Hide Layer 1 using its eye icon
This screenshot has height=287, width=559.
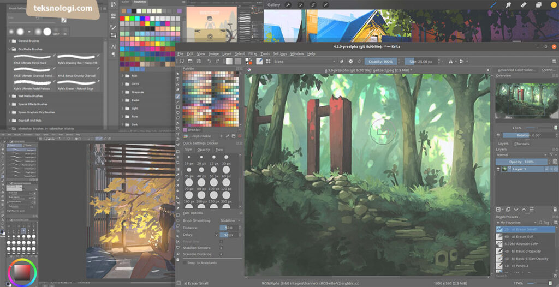pos(498,169)
